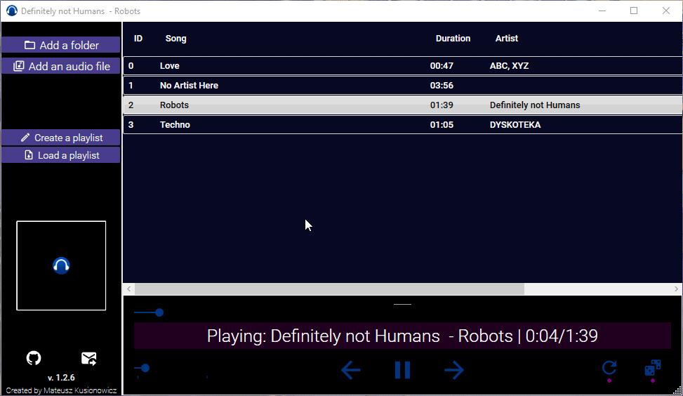Image resolution: width=683 pixels, height=396 pixels.
Task: Click the Artist column header
Action: [507, 39]
